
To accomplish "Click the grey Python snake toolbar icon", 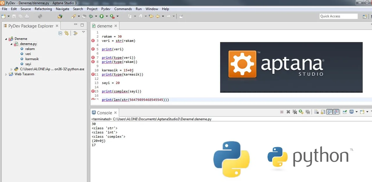I will (x=40, y=16).
